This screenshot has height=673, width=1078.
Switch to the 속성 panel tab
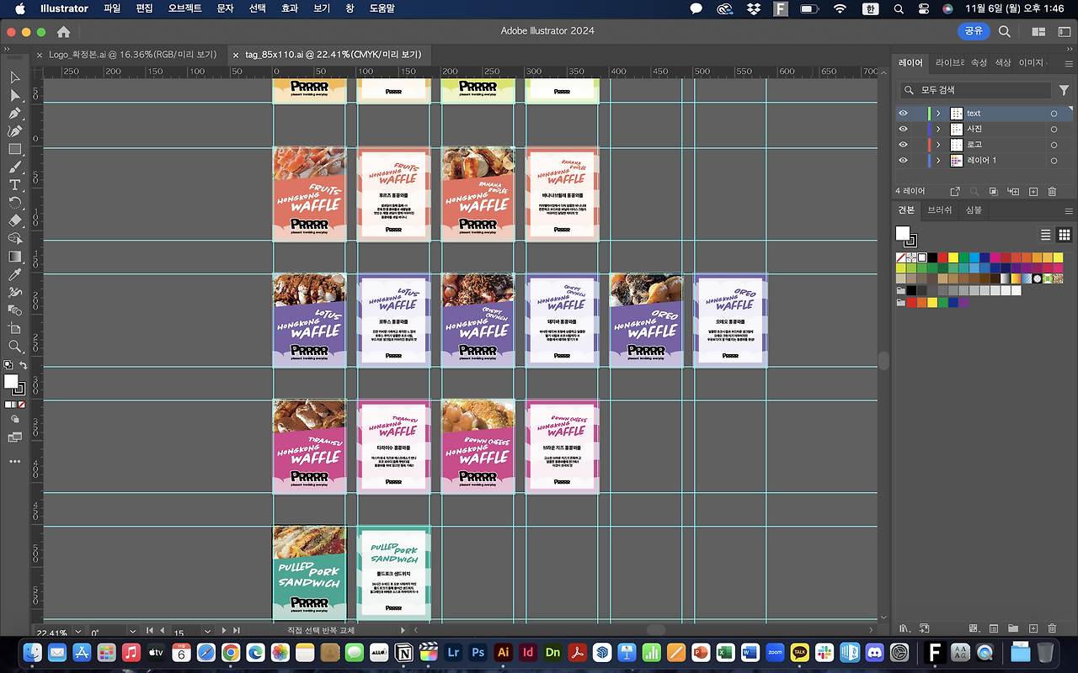coord(979,63)
